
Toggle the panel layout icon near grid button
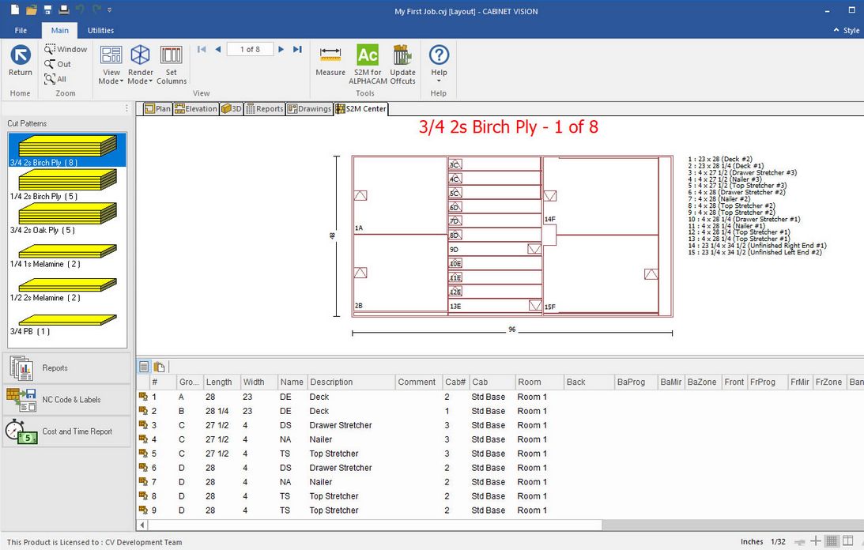[847, 541]
